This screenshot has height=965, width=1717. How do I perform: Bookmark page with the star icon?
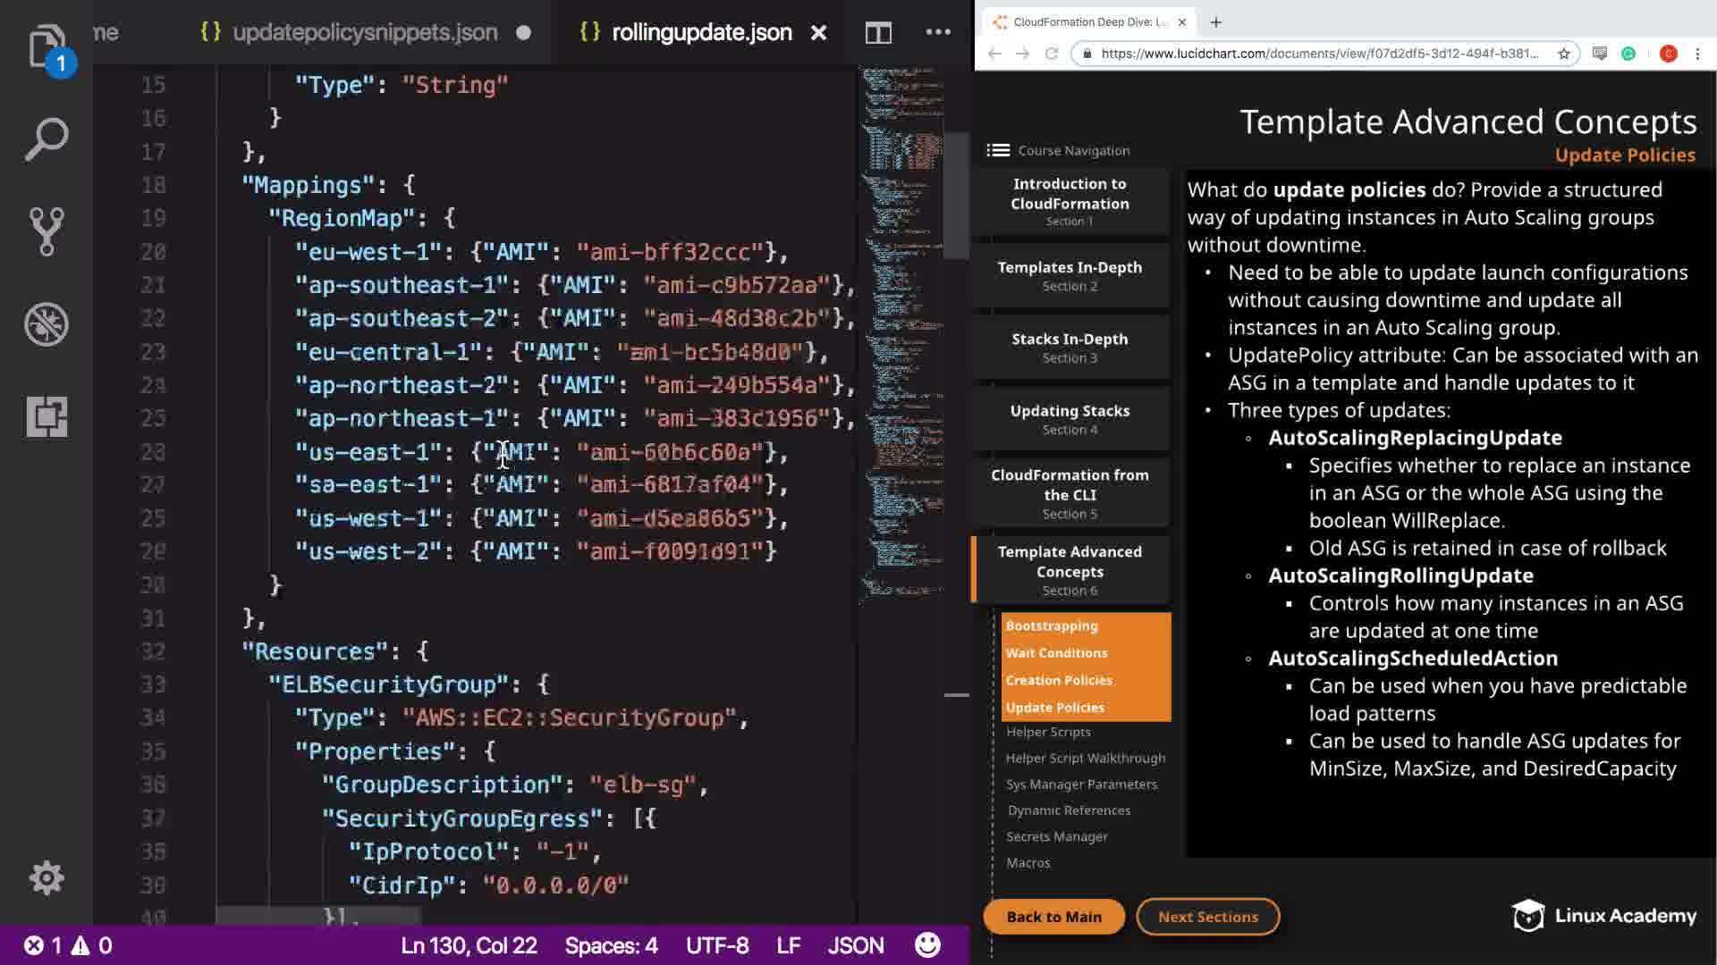point(1564,54)
